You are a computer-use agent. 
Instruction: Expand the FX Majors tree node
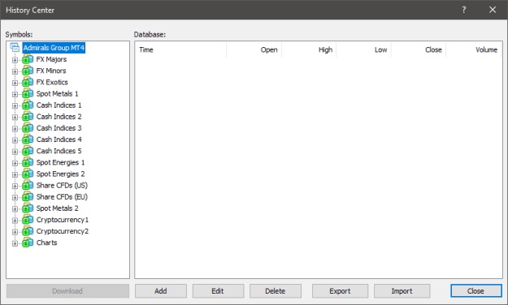click(15, 60)
